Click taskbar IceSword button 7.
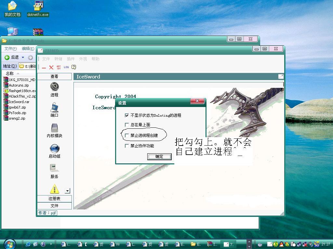The width and height of the screenshot is (333, 249). click(229, 244)
